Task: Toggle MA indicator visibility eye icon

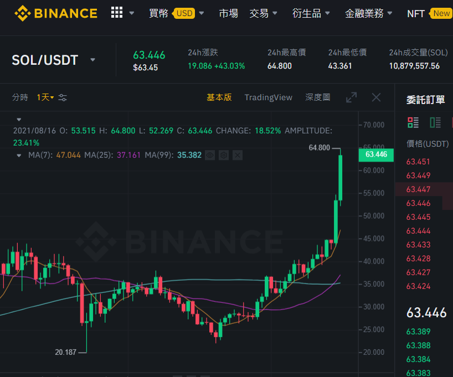Action: coord(210,156)
